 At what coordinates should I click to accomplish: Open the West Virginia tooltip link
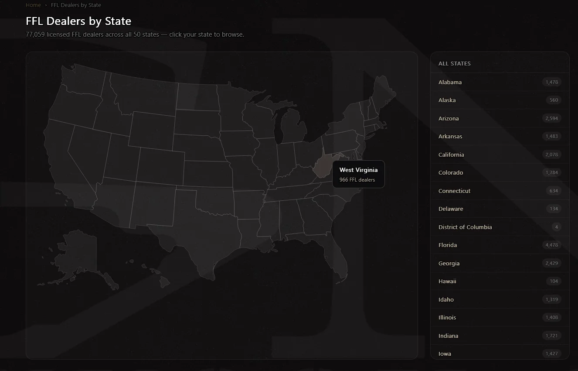358,174
